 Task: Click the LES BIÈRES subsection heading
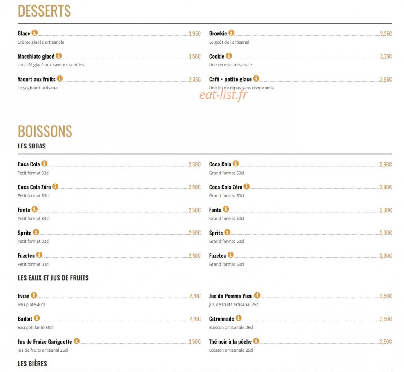(x=32, y=364)
